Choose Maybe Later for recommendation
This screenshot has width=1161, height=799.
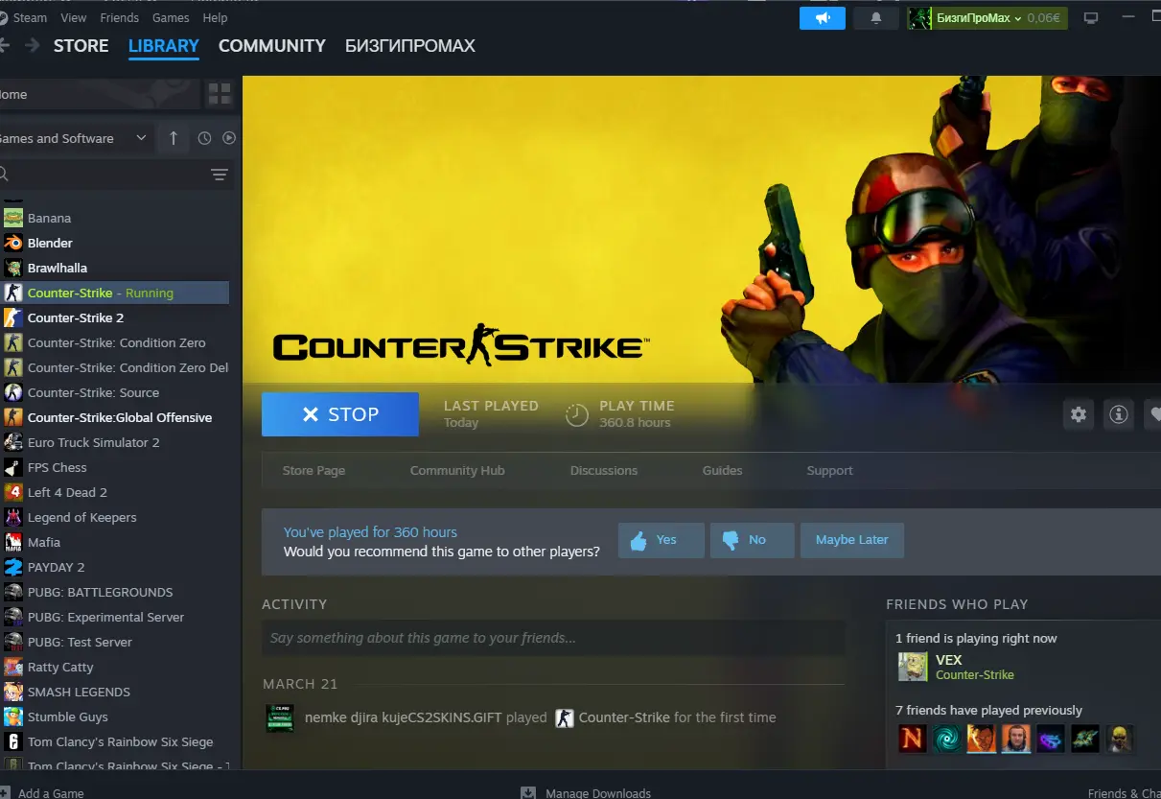[x=852, y=540]
